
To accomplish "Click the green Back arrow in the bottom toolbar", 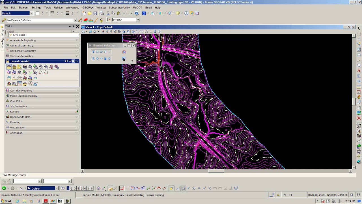I will click(4, 188).
